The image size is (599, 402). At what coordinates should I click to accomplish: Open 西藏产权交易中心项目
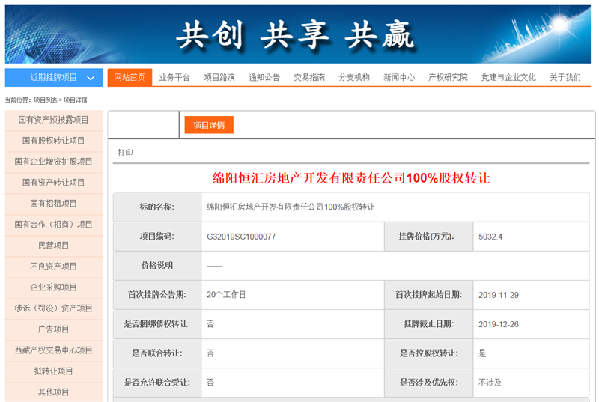click(x=53, y=350)
